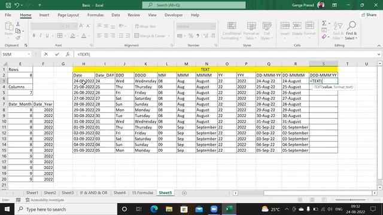Click the Format Painter brush icon
The height and width of the screenshot is (215, 383).
pyautogui.click(x=18, y=38)
